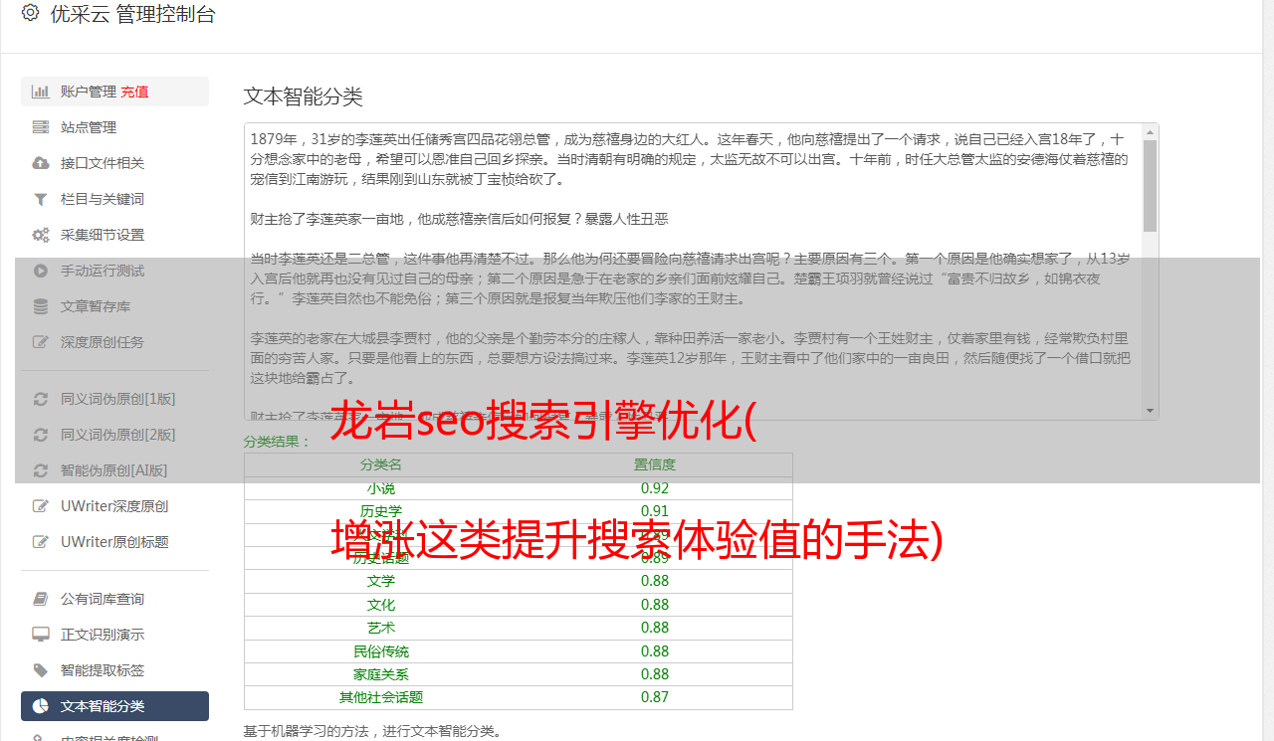This screenshot has height=741, width=1274.
Task: Click the gear icon beside 优采云 管理控制台
Action: click(30, 13)
